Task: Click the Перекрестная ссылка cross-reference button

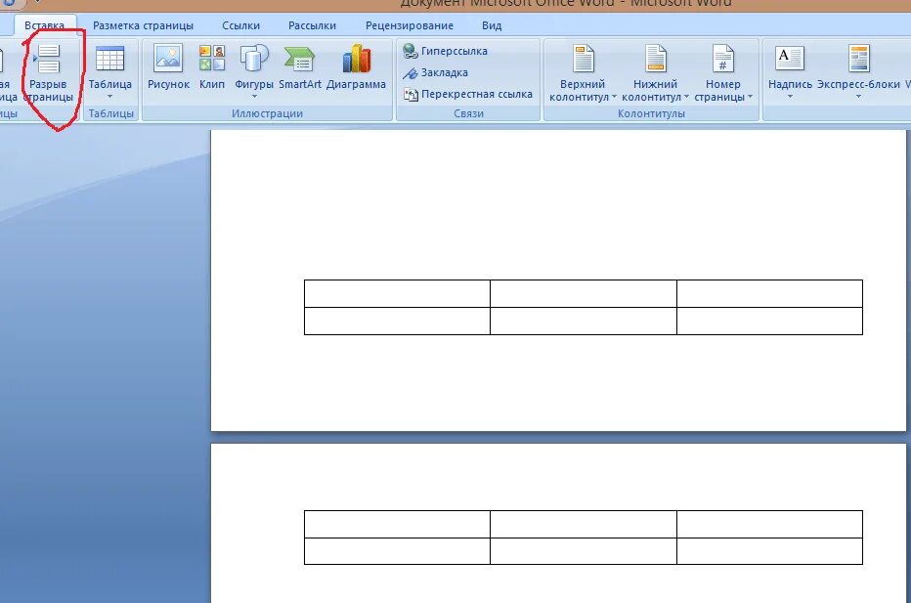Action: [x=467, y=94]
